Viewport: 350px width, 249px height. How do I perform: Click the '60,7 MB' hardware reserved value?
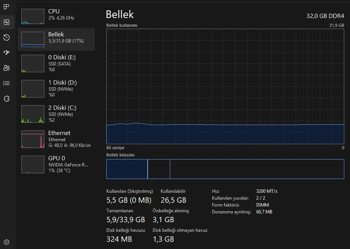(x=264, y=212)
